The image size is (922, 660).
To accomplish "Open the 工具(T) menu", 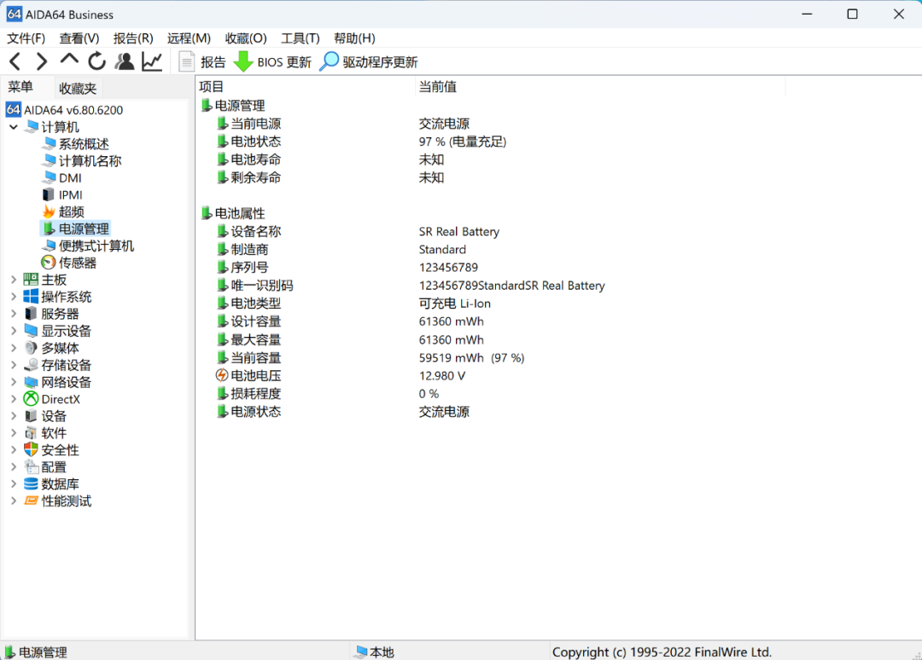I will tap(301, 38).
